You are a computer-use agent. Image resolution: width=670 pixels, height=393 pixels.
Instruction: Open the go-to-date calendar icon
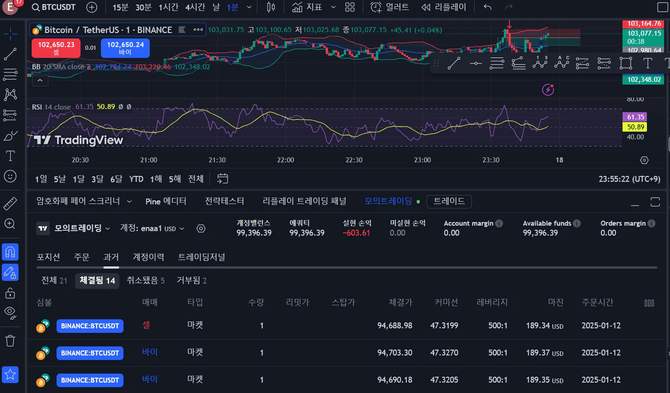coord(223,179)
